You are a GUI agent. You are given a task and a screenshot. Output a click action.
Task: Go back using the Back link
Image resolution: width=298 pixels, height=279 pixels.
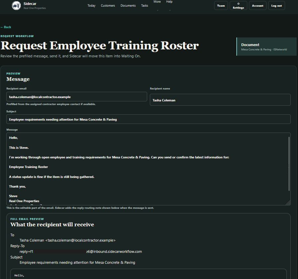click(6, 27)
